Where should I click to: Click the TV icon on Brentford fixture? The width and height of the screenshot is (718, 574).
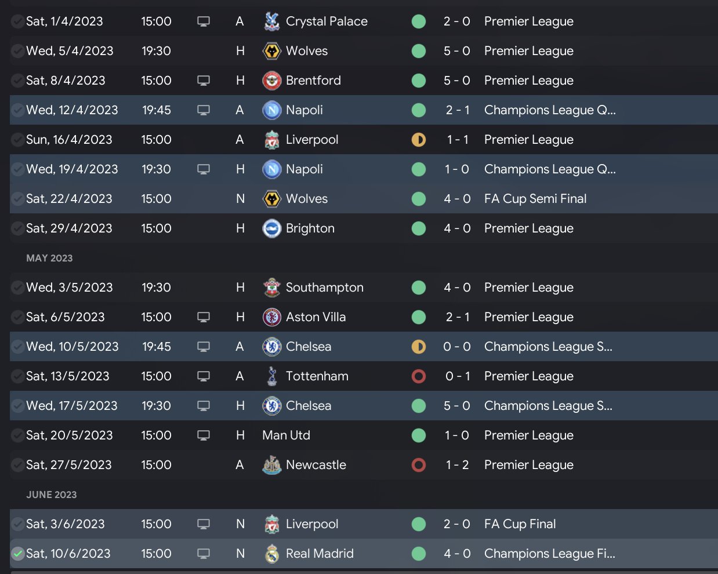click(204, 81)
